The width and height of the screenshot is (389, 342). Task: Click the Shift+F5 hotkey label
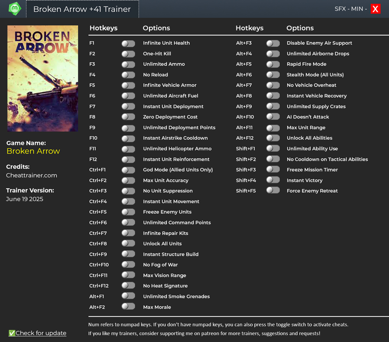[x=246, y=191]
